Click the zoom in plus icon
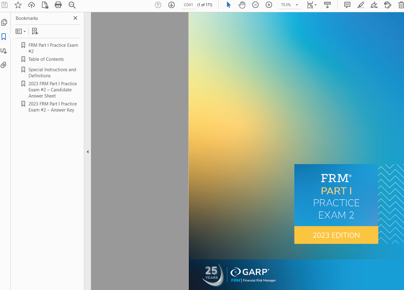The image size is (404, 290). click(x=269, y=5)
